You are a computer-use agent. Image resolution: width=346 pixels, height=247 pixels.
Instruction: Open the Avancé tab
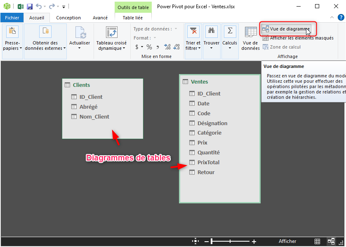click(100, 18)
